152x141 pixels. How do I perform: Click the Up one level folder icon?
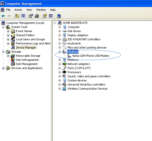[17, 16]
